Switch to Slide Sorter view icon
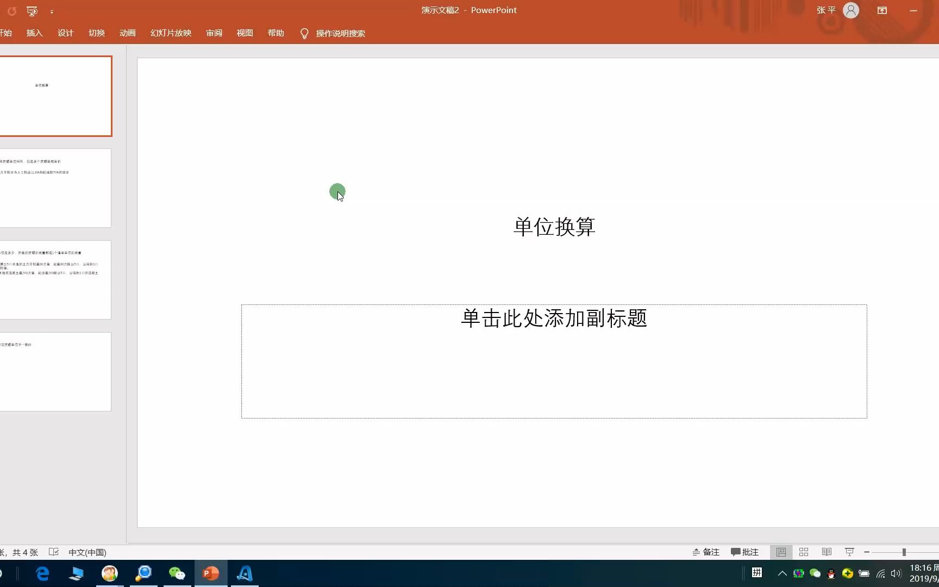This screenshot has width=939, height=587. point(804,552)
